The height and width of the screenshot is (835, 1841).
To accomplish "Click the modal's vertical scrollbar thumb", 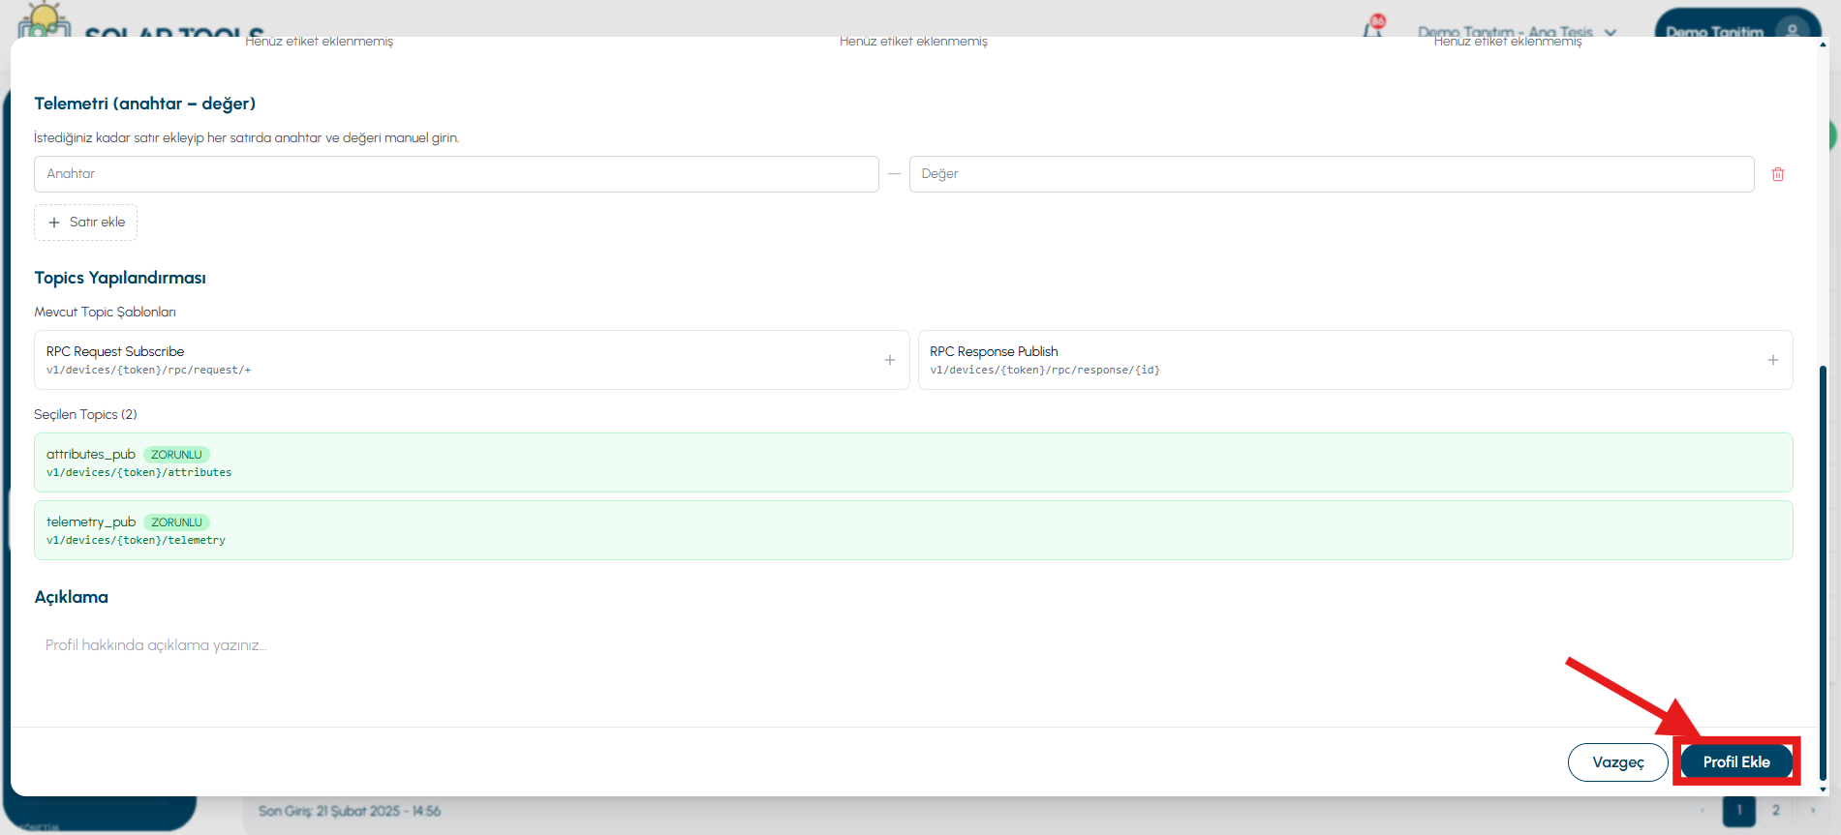I will [x=1824, y=571].
